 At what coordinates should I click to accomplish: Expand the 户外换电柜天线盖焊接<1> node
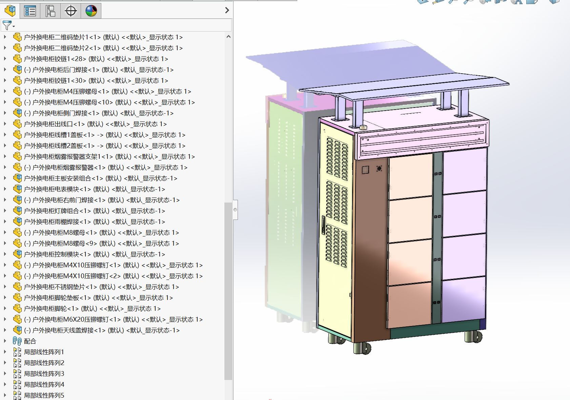(x=5, y=330)
